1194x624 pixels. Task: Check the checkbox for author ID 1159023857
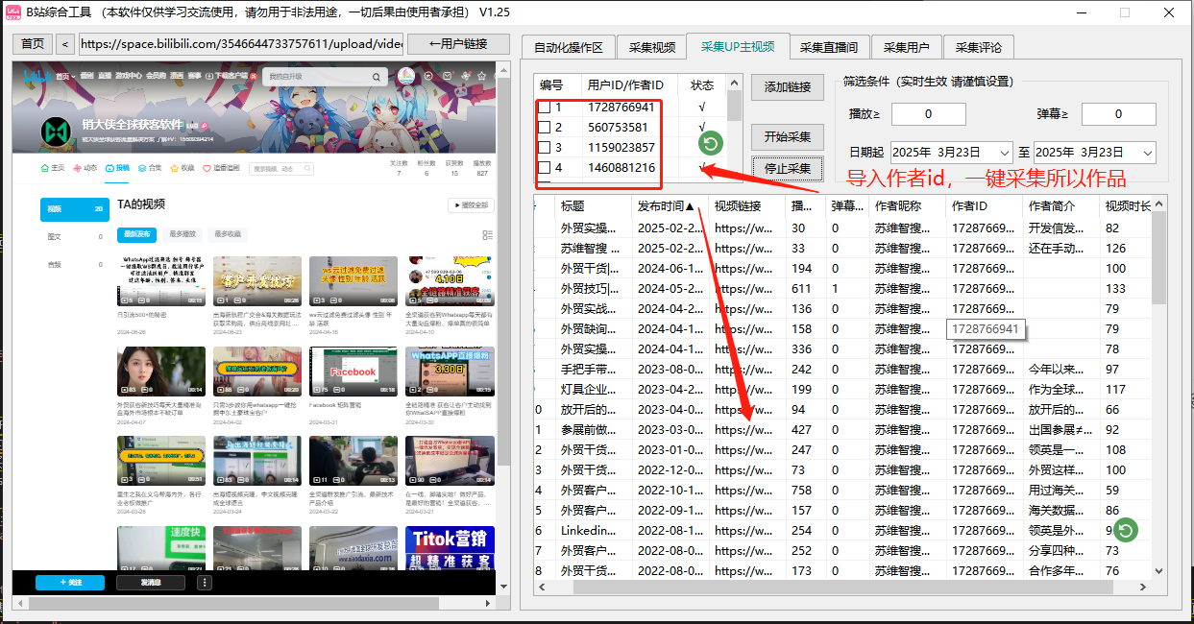[x=545, y=146]
